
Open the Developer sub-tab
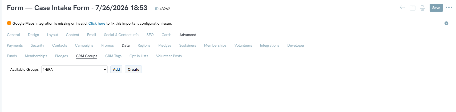pos(296,45)
